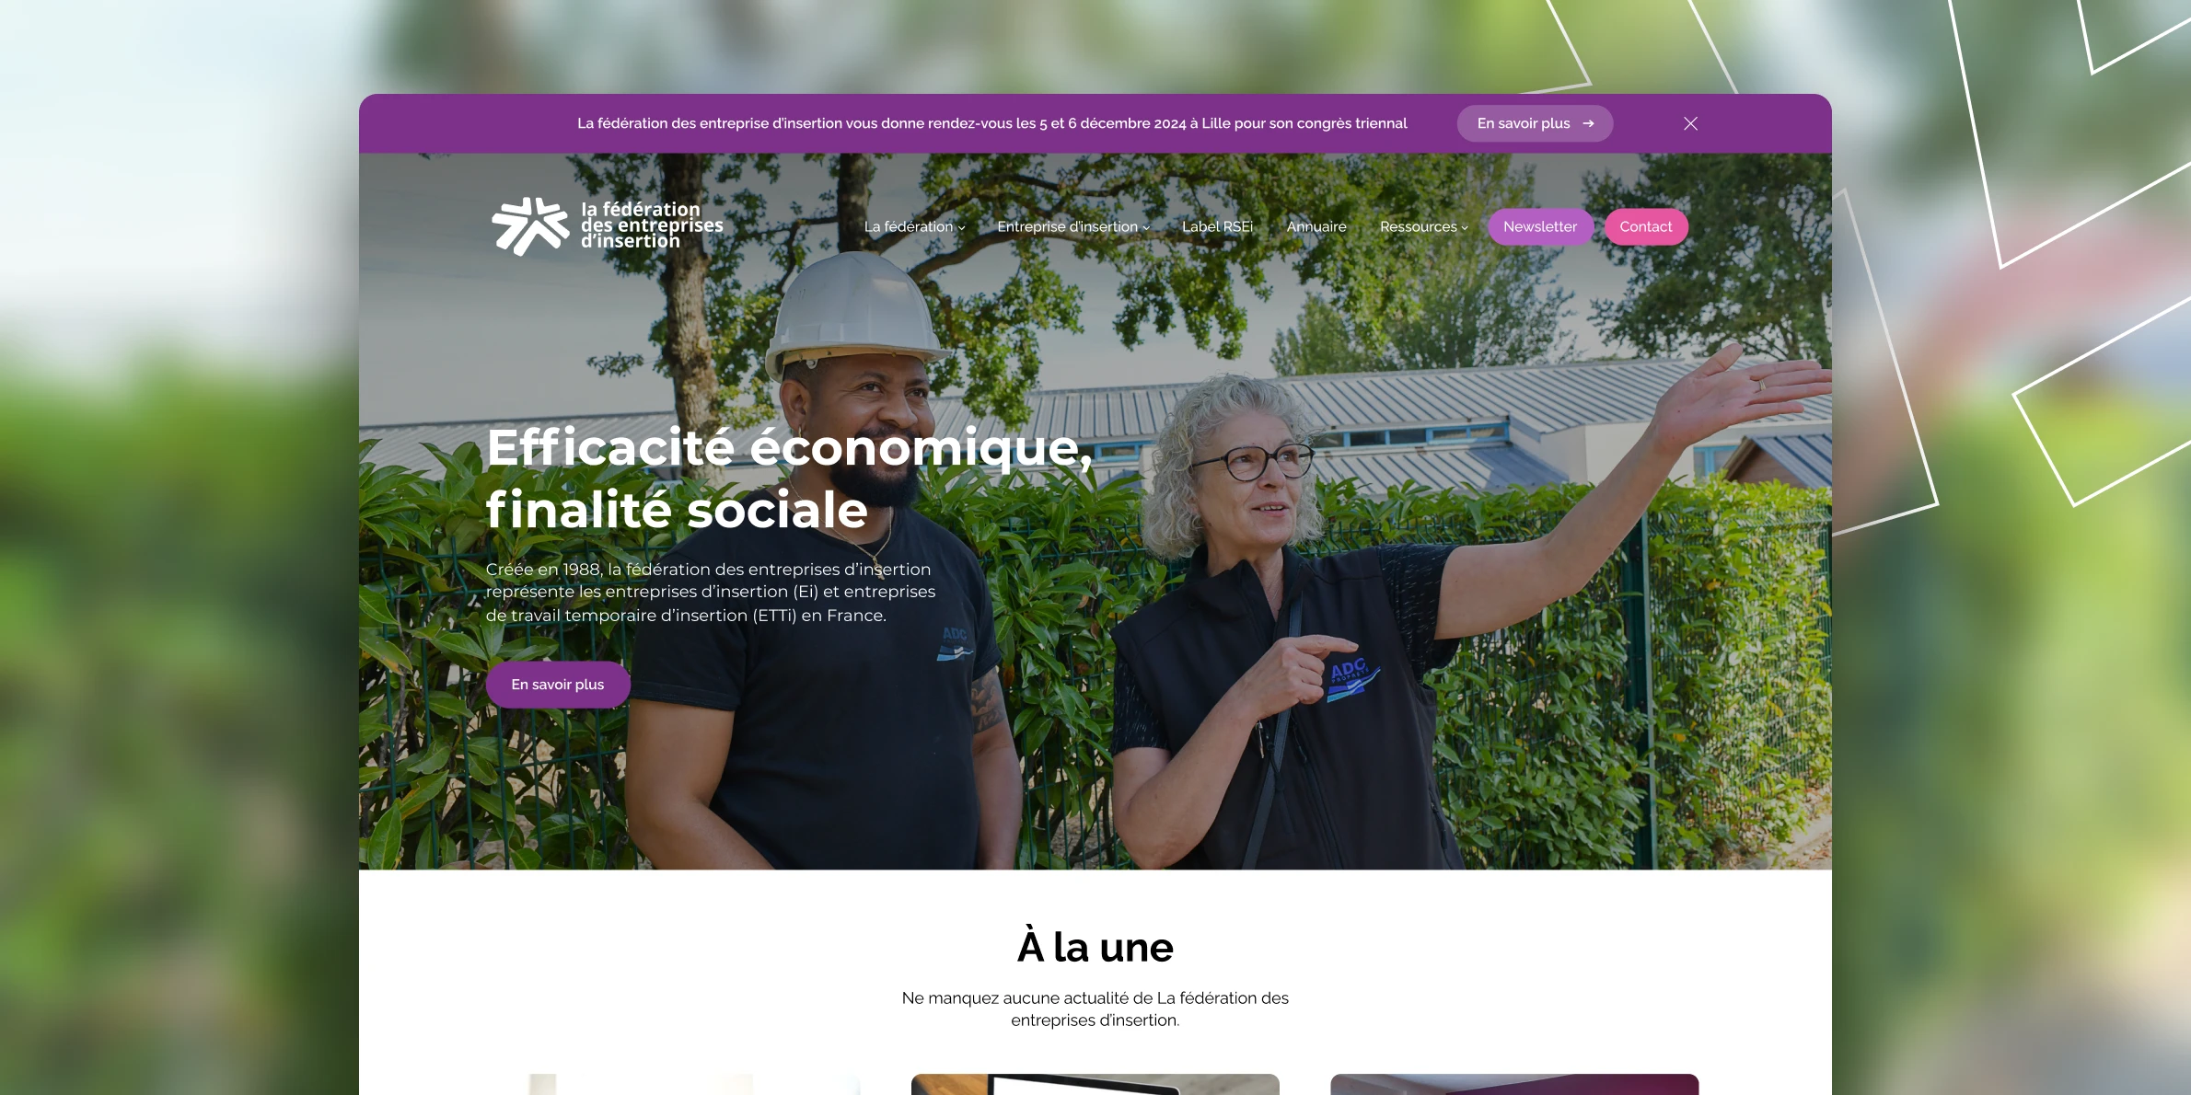Image resolution: width=2191 pixels, height=1095 pixels.
Task: Open the La fédération menu label
Action: pos(909,226)
